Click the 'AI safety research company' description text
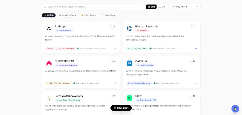The height and width of the screenshot is (115, 242). (80, 38)
